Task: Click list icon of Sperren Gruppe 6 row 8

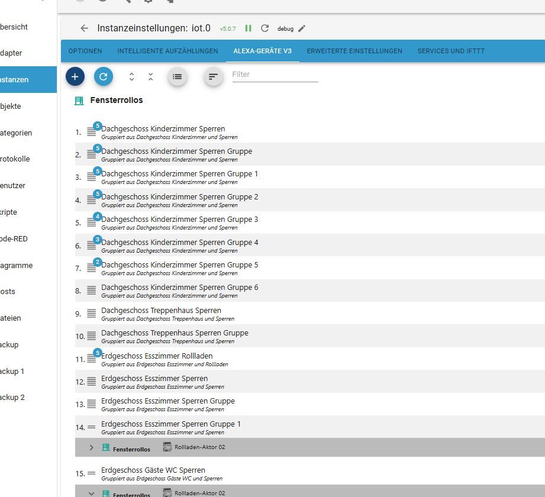Action: click(91, 291)
